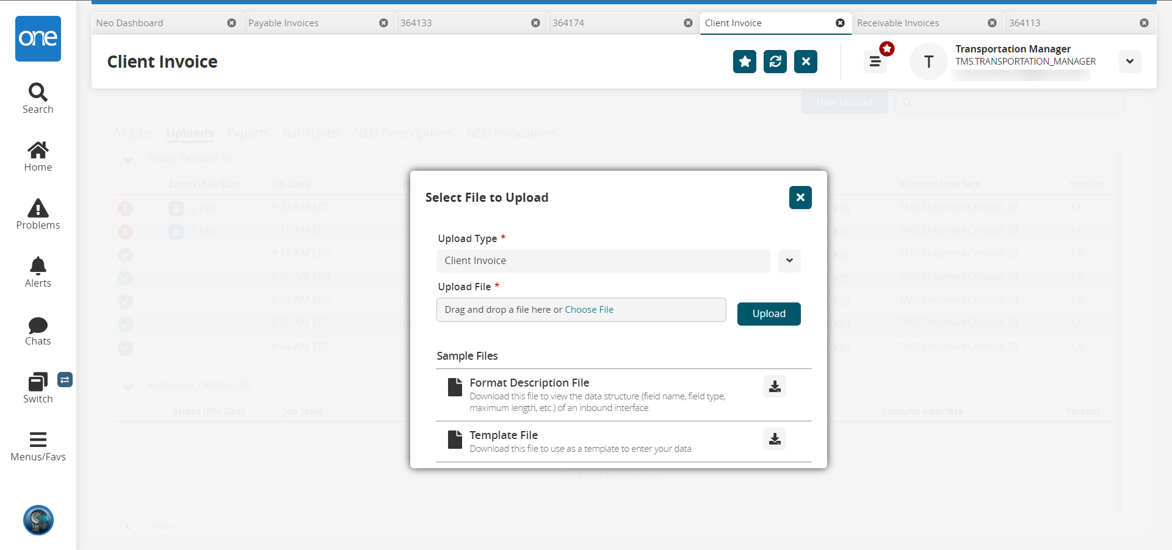This screenshot has height=550, width=1172.
Task: Download the Format Description File
Action: click(x=775, y=387)
